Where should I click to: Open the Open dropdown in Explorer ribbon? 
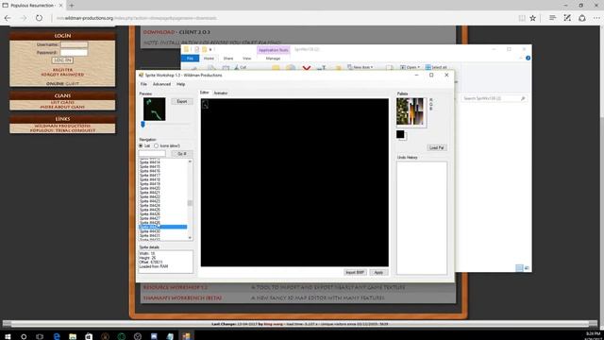tap(410, 67)
